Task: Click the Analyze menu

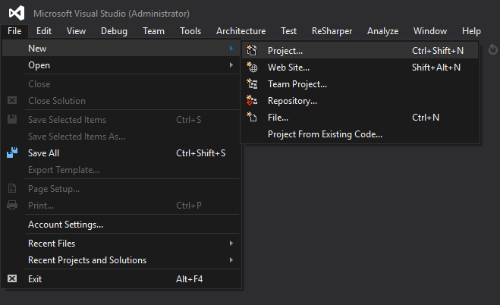Action: tap(382, 31)
